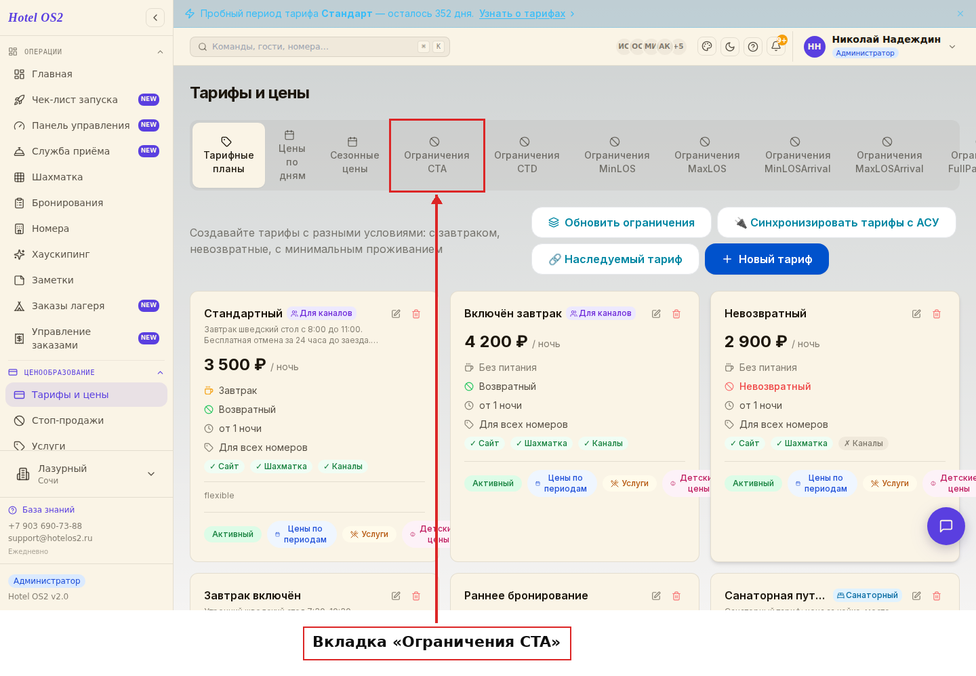Edit the Стандартный tariff

coord(396,314)
